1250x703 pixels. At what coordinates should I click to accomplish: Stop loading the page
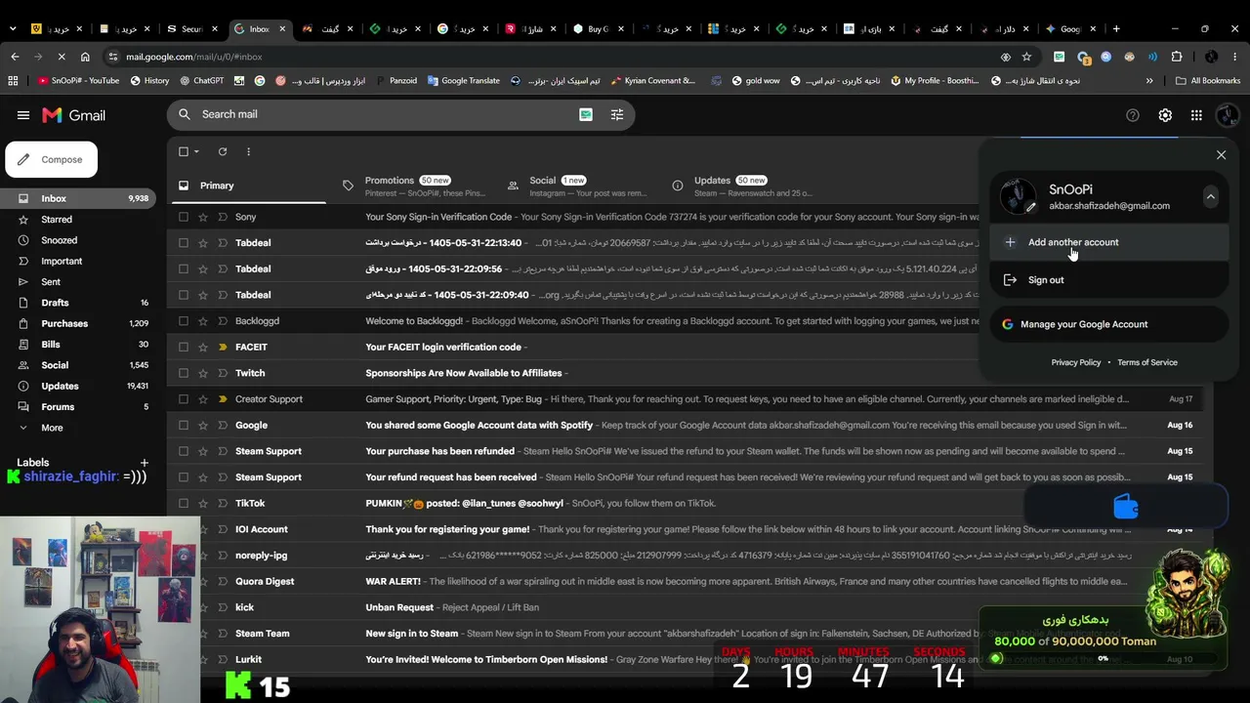click(x=61, y=57)
